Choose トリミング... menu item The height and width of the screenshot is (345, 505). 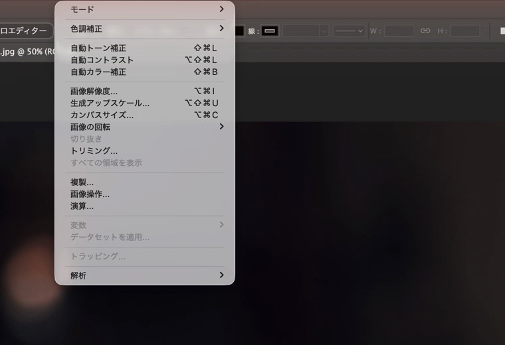(145, 151)
